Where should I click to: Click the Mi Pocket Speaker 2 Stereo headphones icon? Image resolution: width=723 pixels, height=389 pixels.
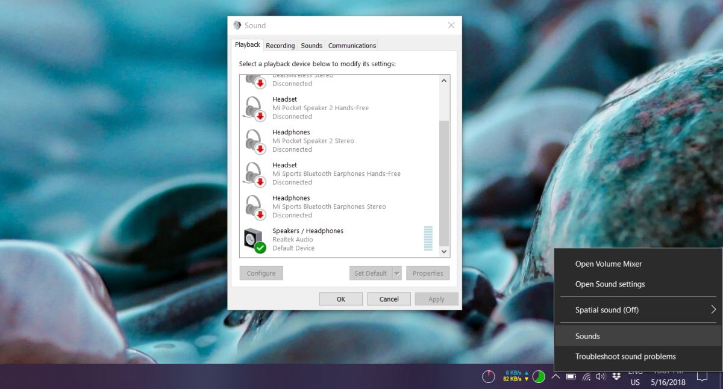tap(254, 142)
